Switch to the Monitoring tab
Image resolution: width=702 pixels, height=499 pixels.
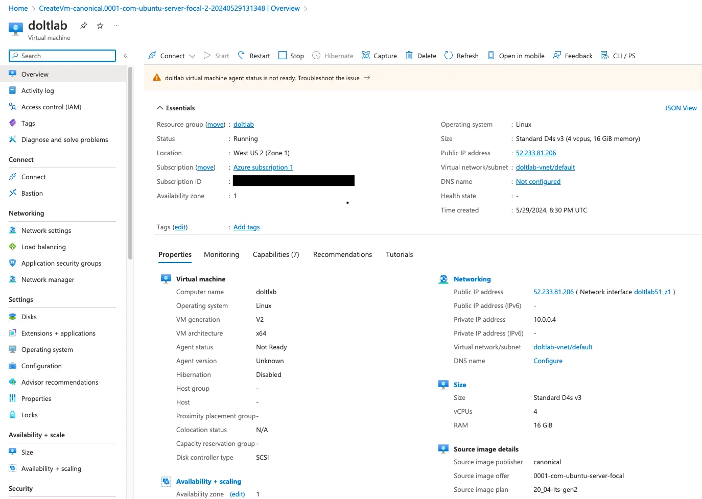point(221,254)
